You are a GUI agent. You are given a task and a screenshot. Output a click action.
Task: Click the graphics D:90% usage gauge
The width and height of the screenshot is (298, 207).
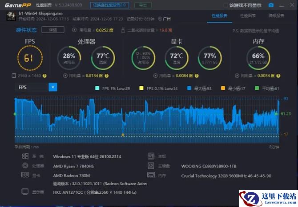point(143,58)
